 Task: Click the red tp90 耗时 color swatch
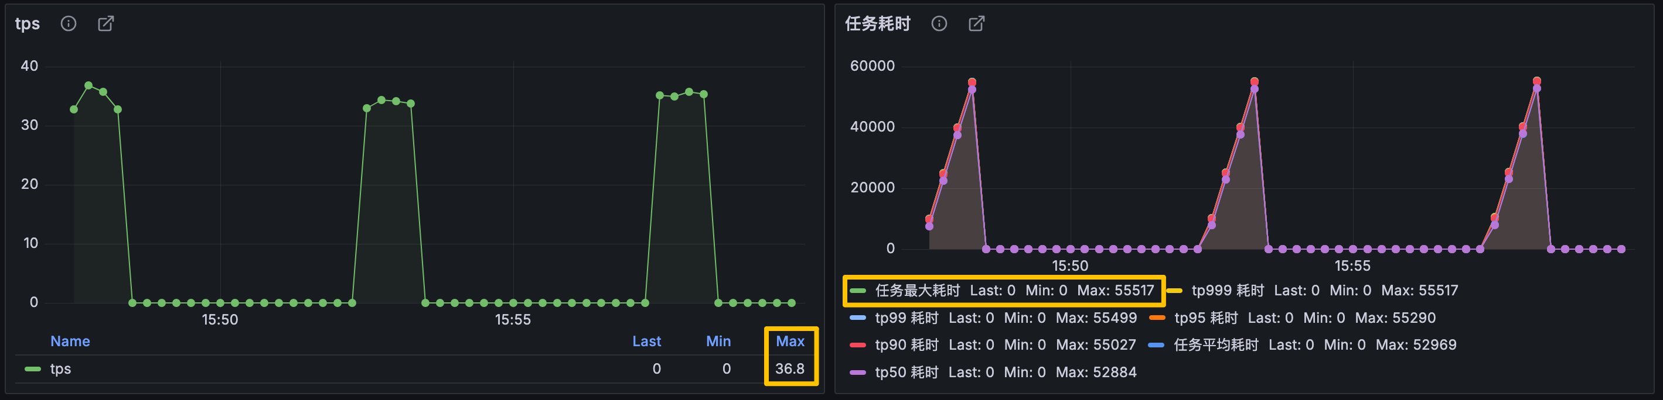pos(857,345)
